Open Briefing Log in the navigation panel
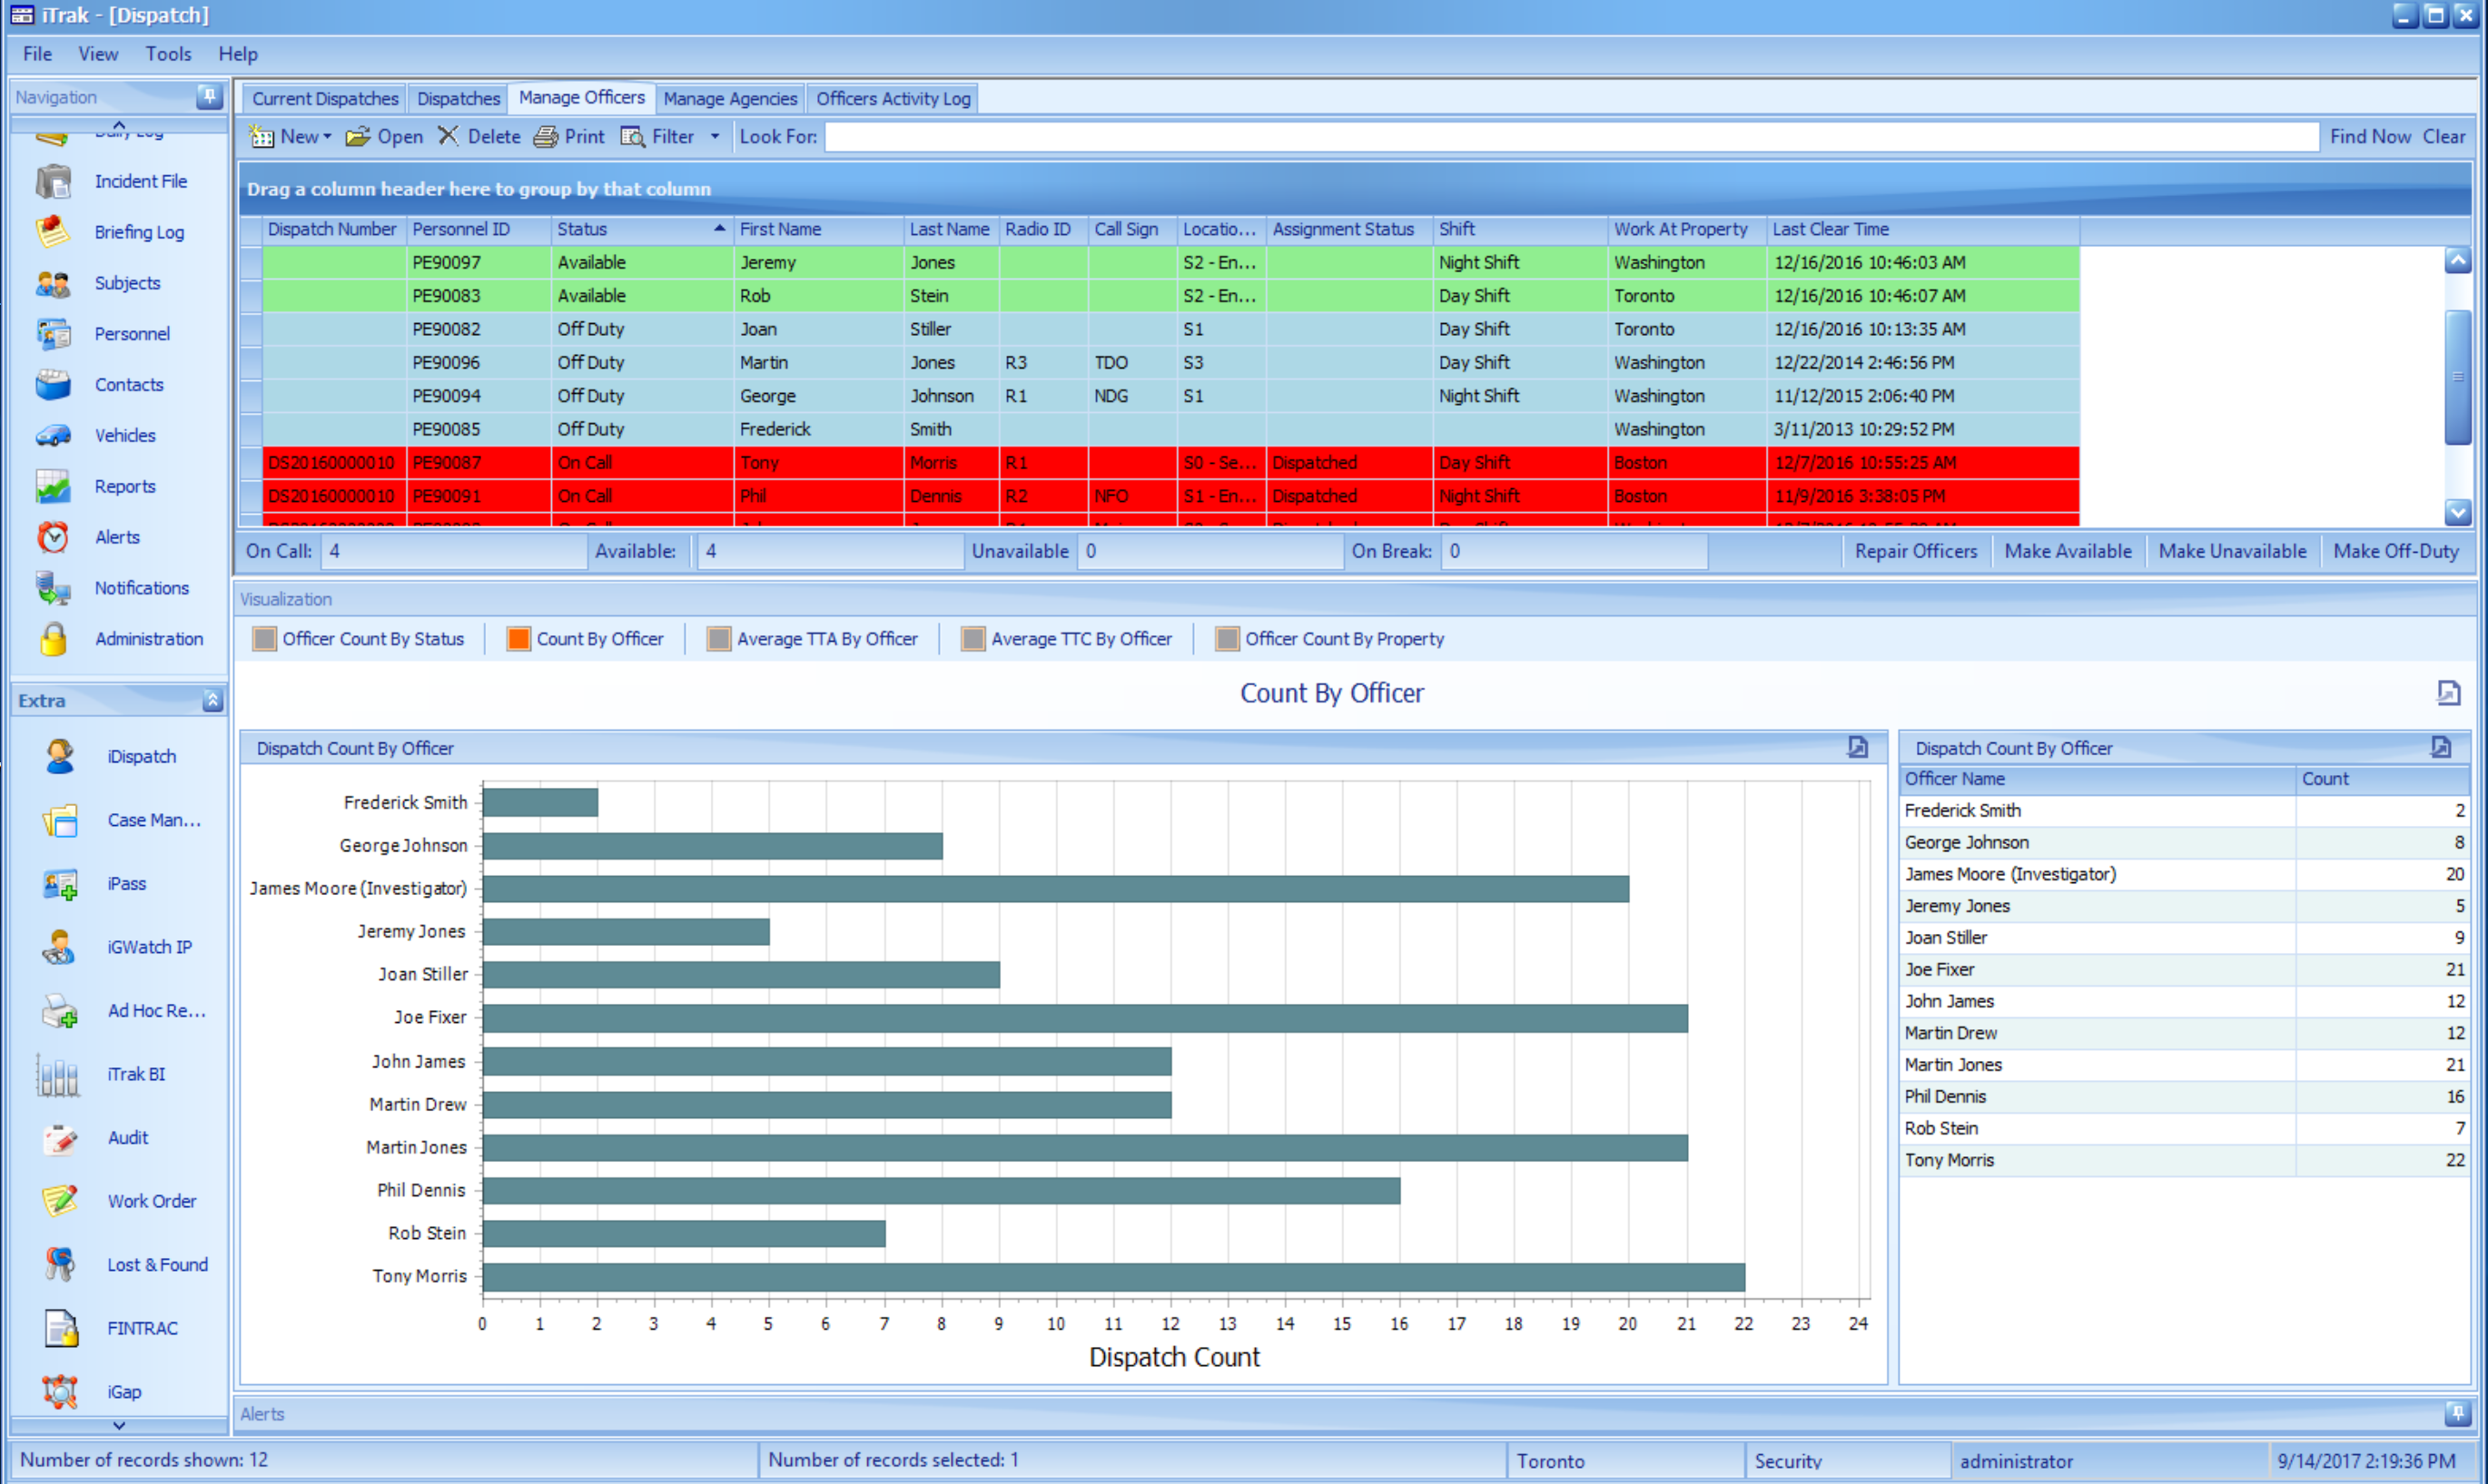 tap(138, 232)
